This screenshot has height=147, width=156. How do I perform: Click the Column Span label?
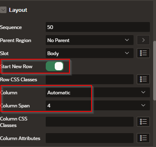[x=15, y=106]
